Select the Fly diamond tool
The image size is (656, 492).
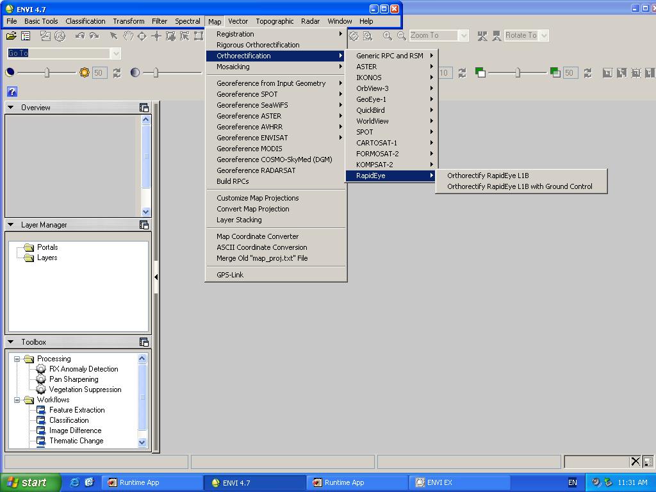[142, 37]
